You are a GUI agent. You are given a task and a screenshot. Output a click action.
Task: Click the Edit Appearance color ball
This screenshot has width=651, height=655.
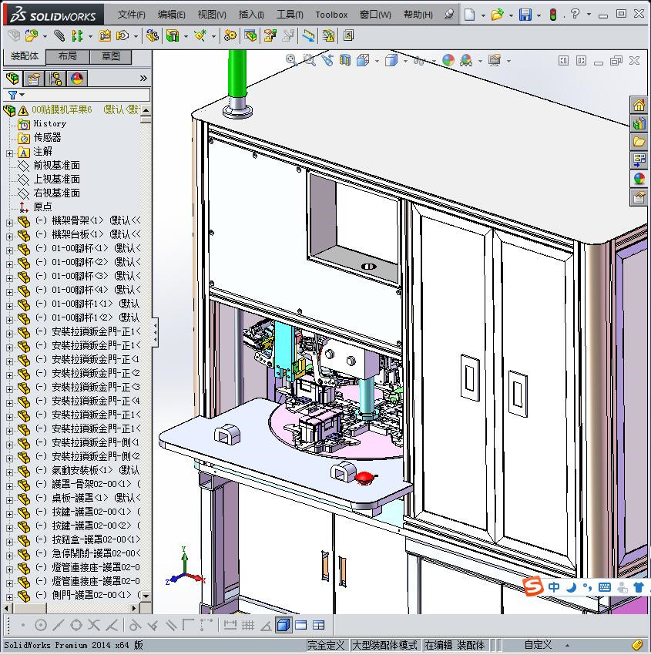(x=448, y=61)
